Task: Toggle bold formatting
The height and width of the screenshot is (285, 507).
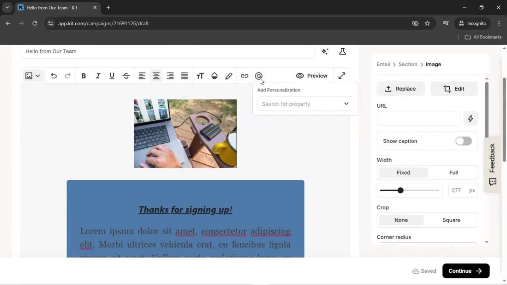Action: 84,76
